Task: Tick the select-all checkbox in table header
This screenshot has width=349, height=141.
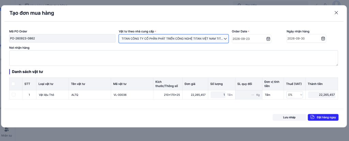Action: pos(13,84)
